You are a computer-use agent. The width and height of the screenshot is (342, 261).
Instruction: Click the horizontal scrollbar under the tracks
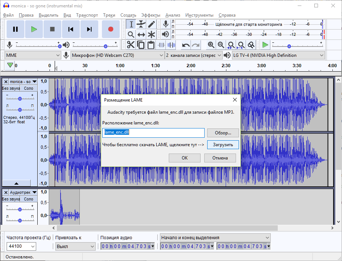[167, 228]
